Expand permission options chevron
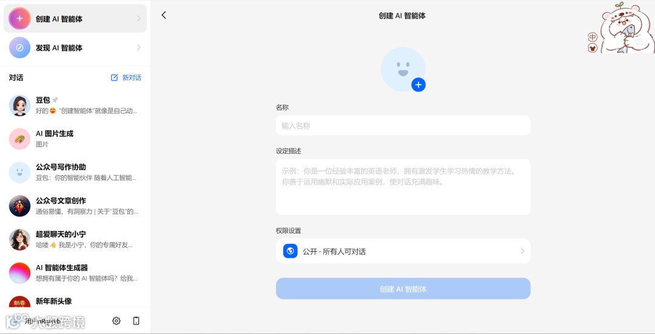 [522, 251]
